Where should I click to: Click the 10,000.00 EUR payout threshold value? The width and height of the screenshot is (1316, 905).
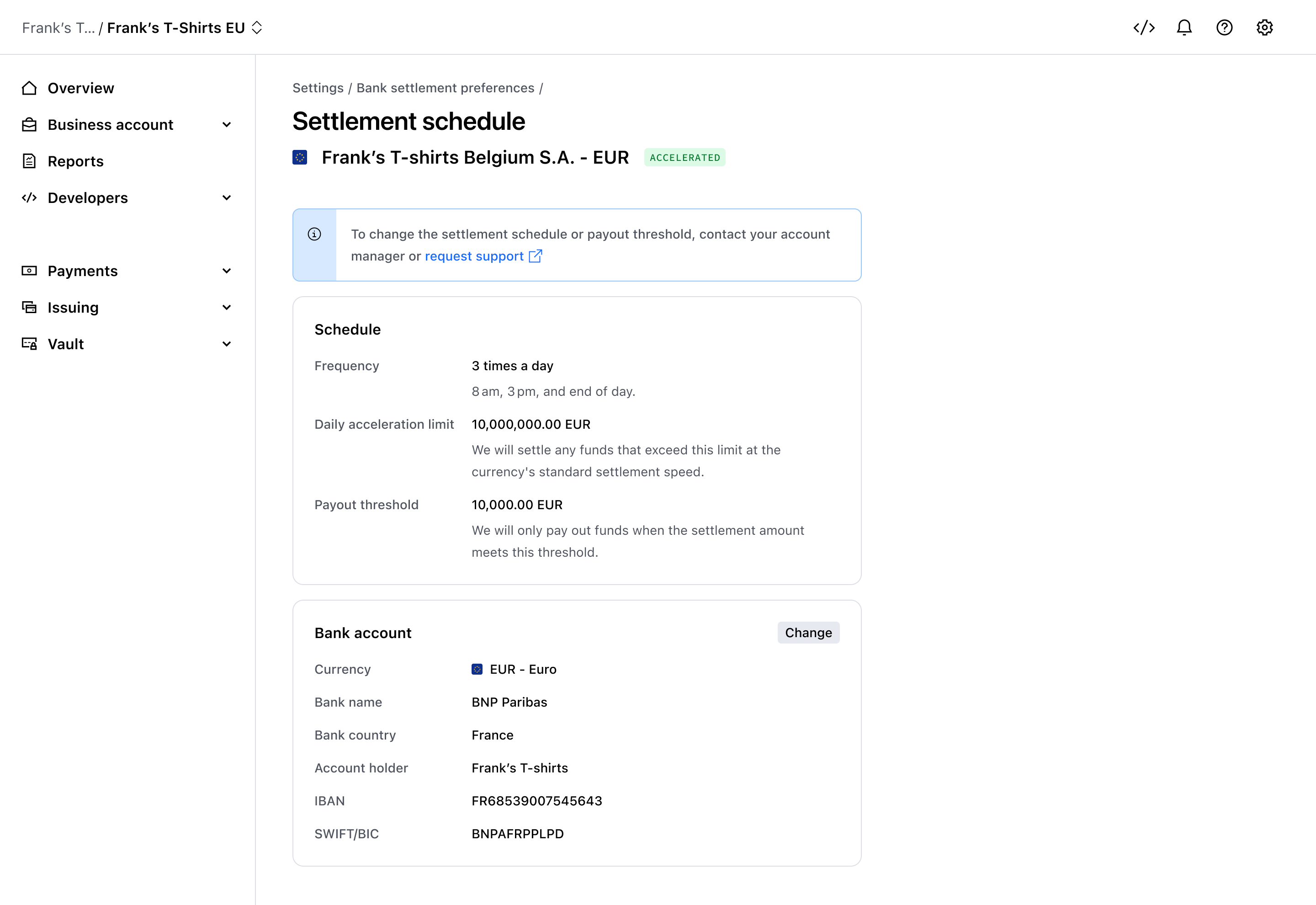coord(517,505)
